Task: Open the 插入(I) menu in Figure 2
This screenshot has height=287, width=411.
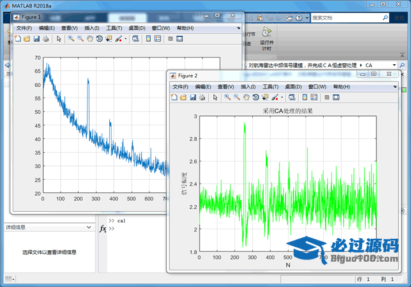Action: click(x=248, y=87)
